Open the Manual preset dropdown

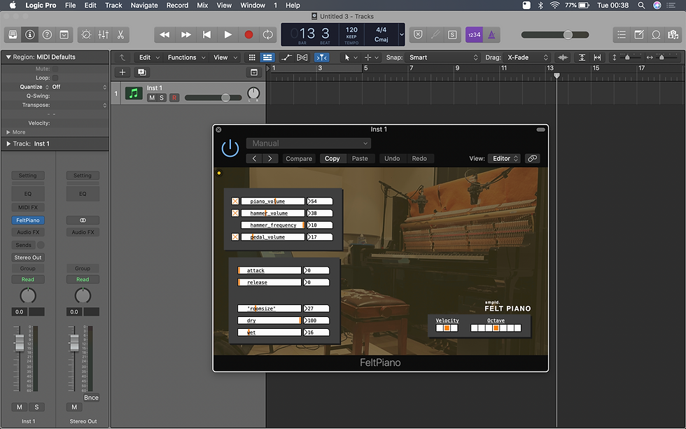309,143
